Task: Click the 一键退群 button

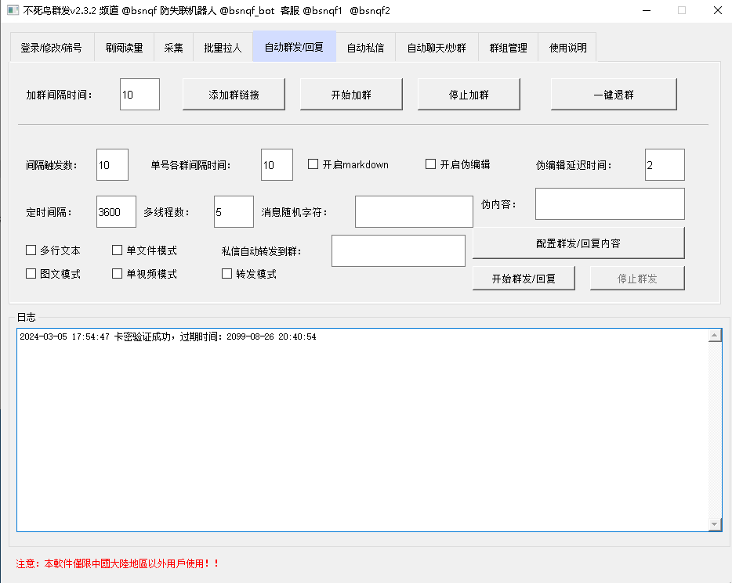Action: click(x=613, y=95)
